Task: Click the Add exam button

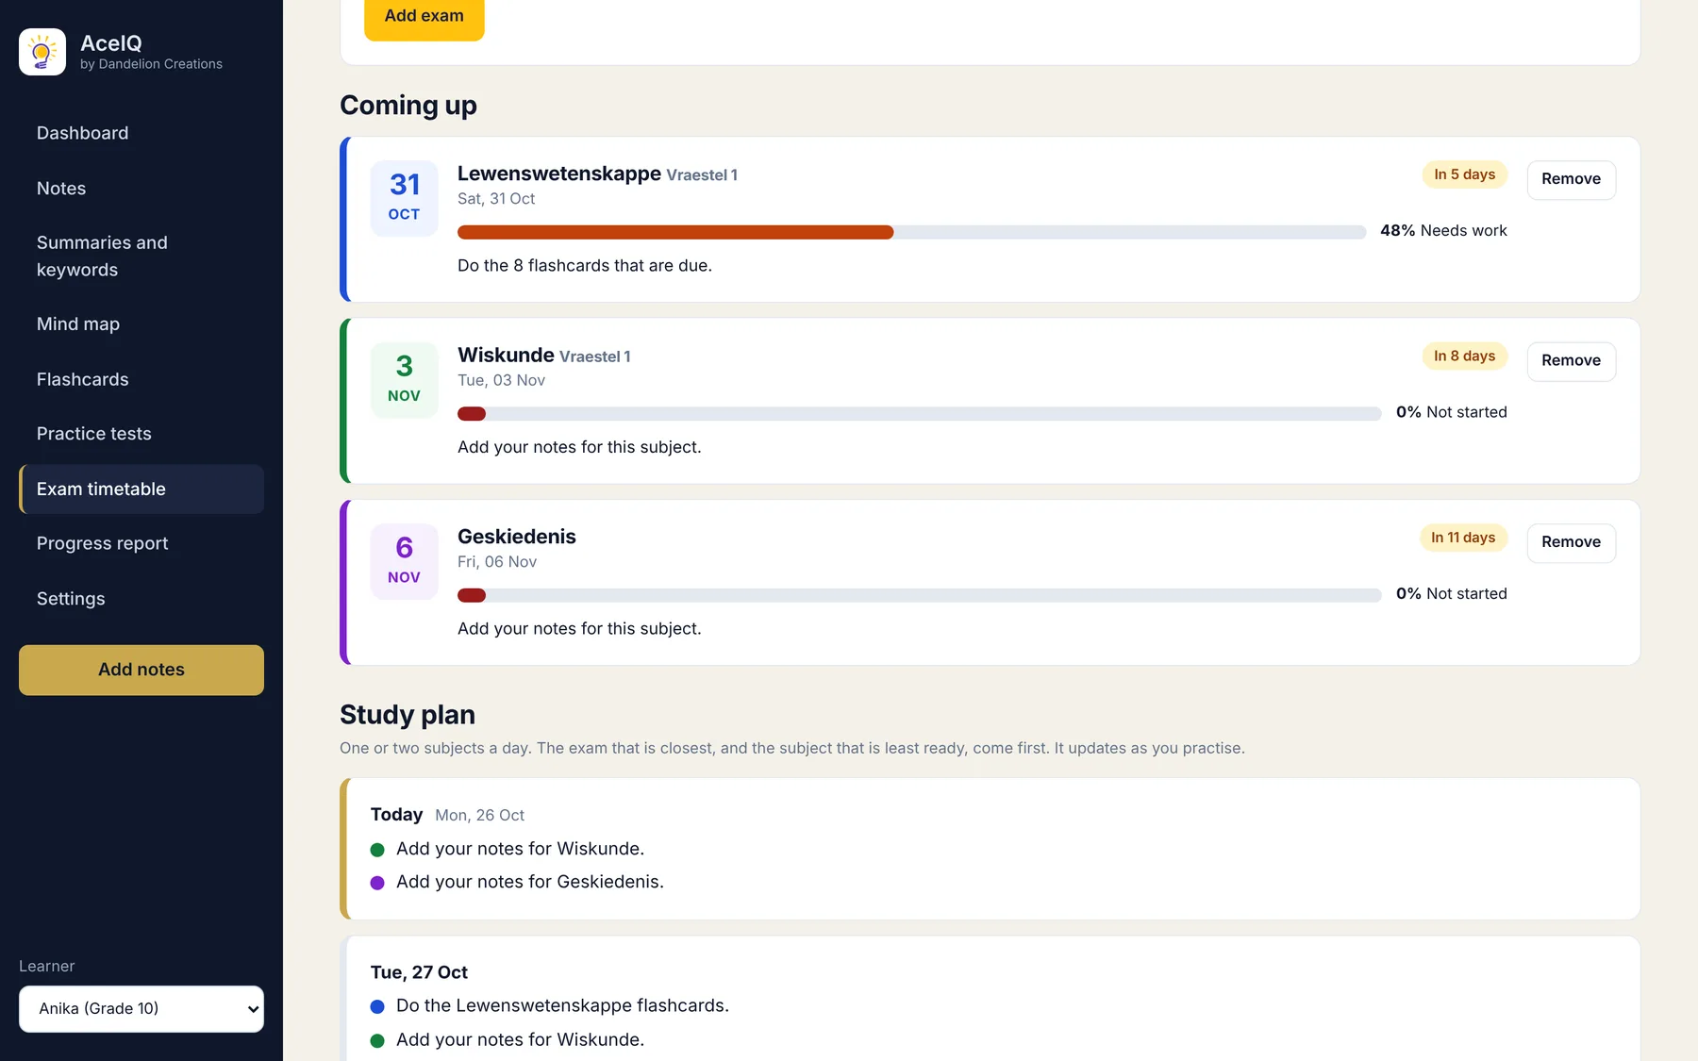Action: 424,16
